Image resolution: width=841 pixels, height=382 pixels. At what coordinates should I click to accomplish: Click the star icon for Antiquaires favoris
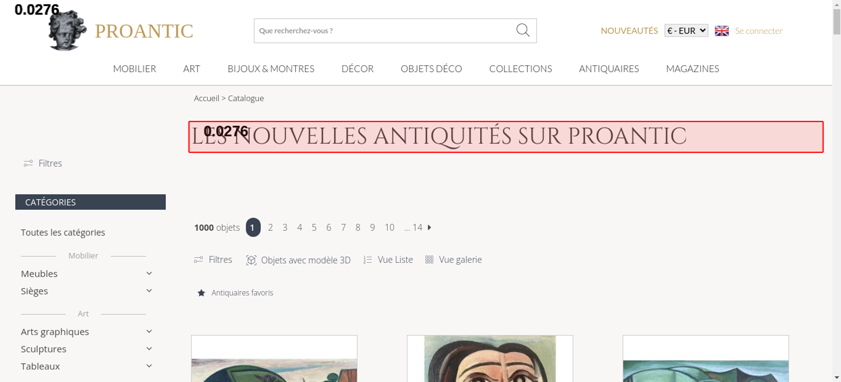201,293
